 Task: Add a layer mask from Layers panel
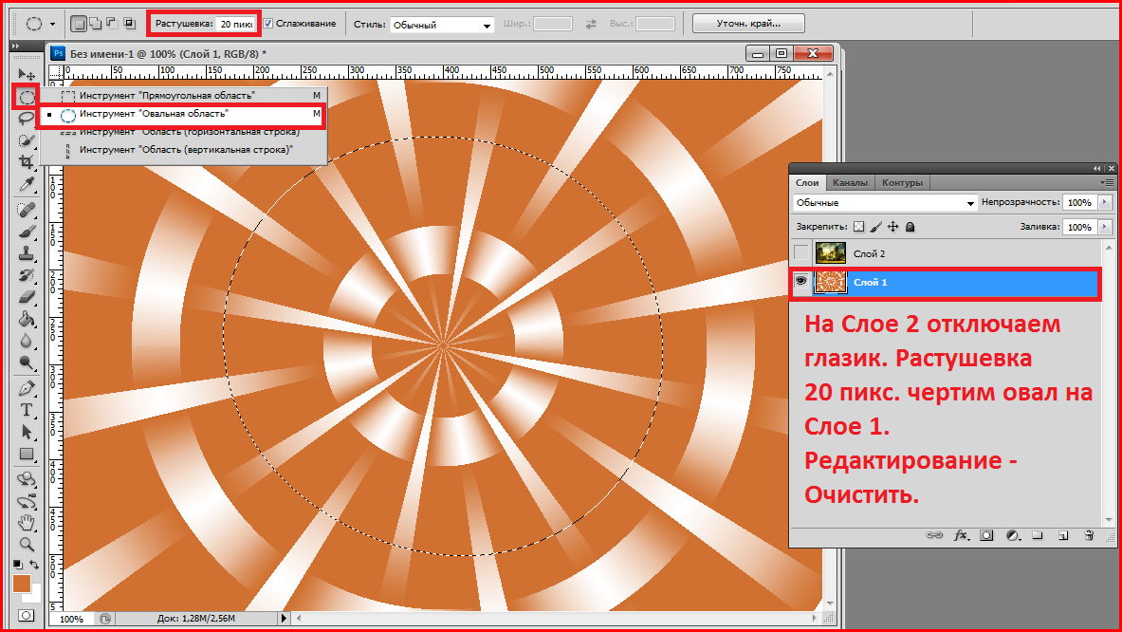tap(986, 535)
